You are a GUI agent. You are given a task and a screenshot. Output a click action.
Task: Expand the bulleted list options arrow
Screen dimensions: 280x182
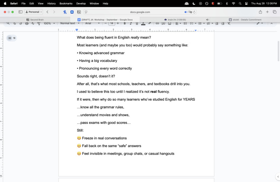pos(204,23)
